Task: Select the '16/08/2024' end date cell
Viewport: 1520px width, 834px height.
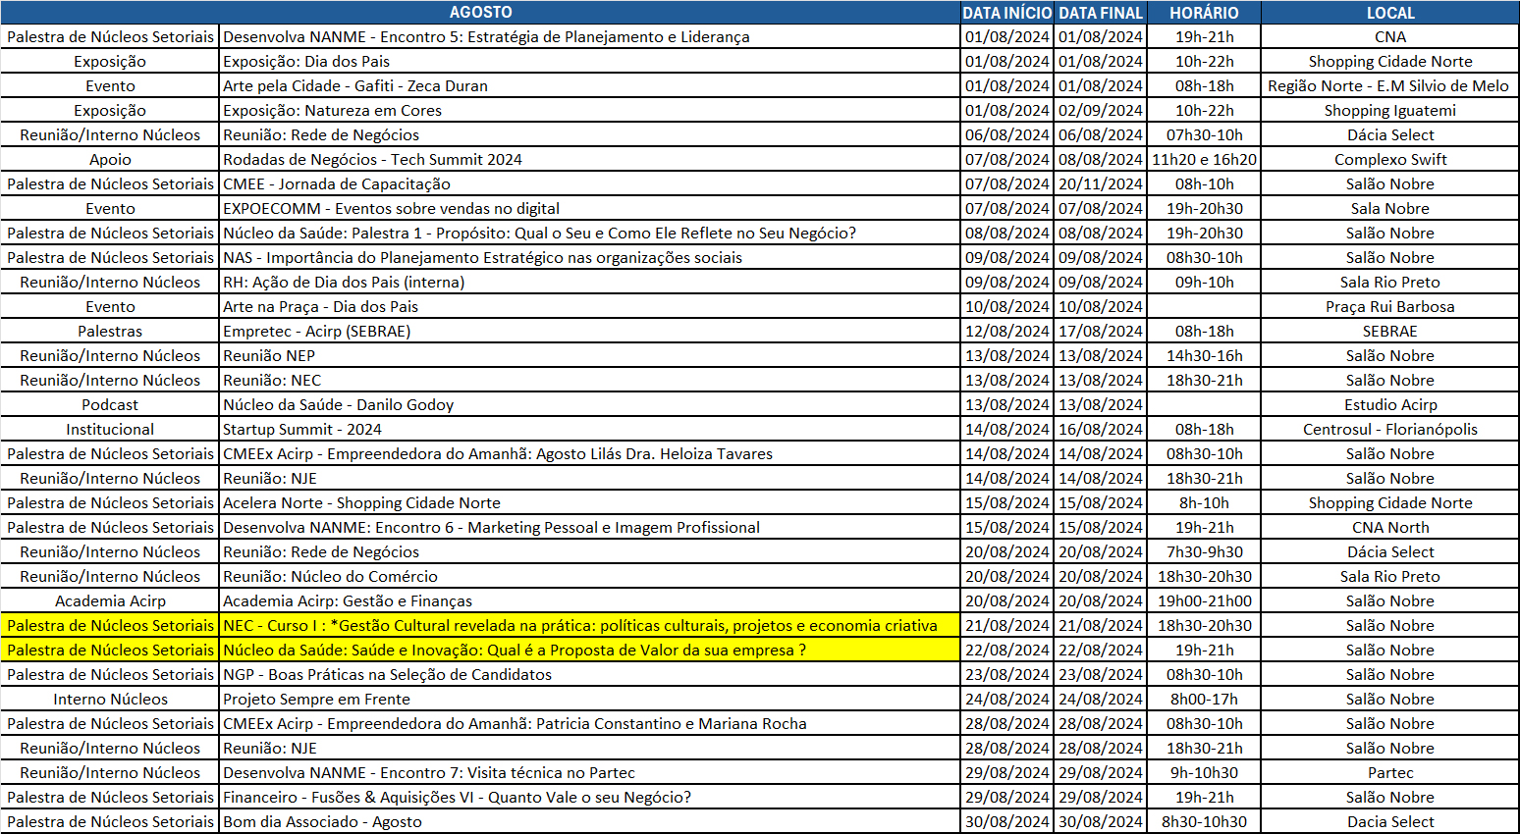Action: pyautogui.click(x=1101, y=429)
